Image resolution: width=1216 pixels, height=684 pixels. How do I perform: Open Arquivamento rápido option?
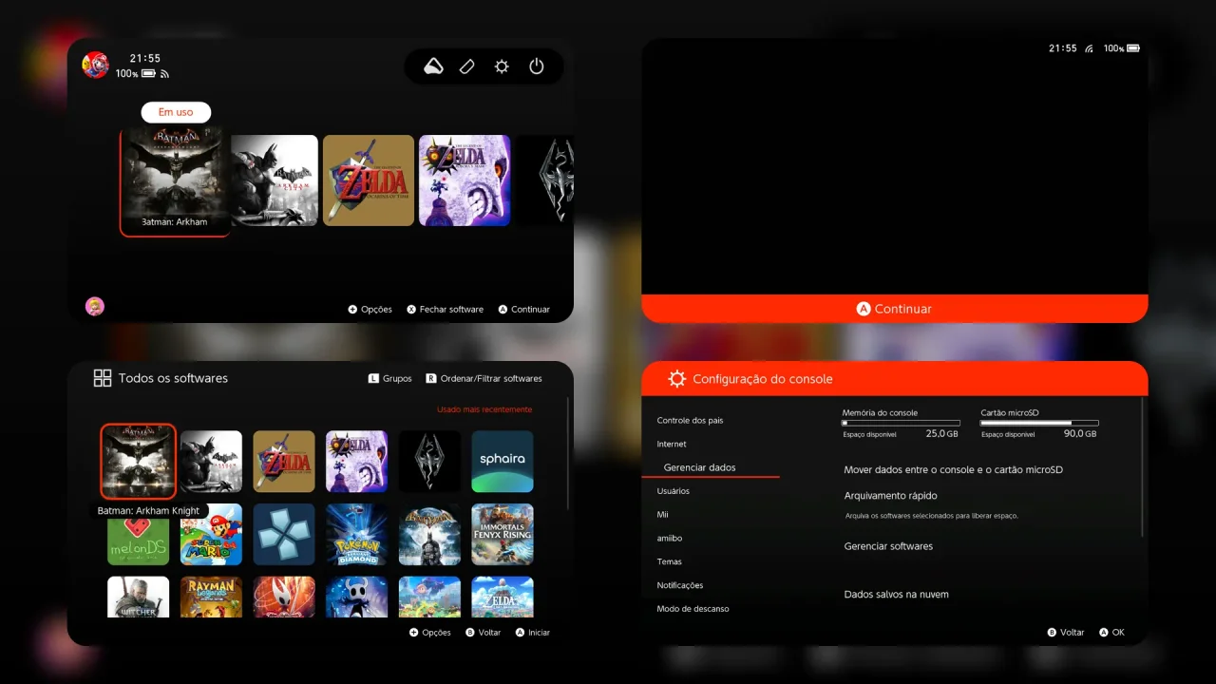pos(890,496)
